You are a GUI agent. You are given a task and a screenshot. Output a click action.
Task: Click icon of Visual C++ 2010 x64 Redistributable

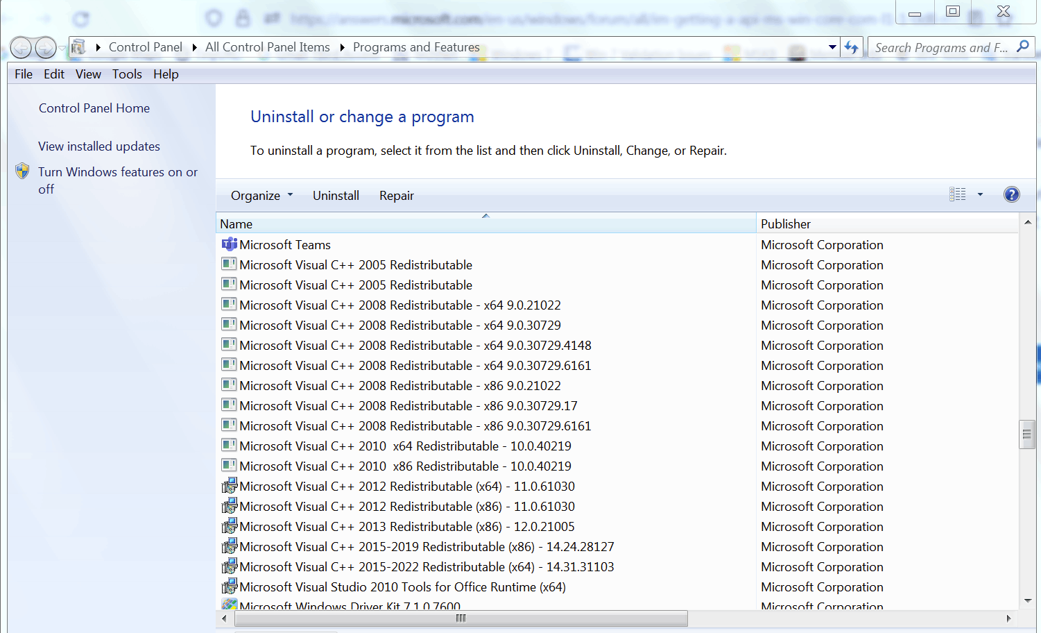[230, 445]
